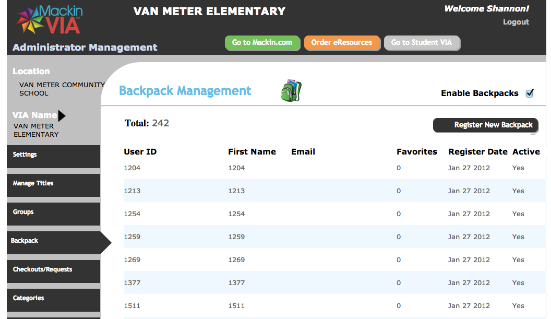Screen dimensions: 551x319
Task: Sort by the User ID column header
Action: tap(140, 152)
